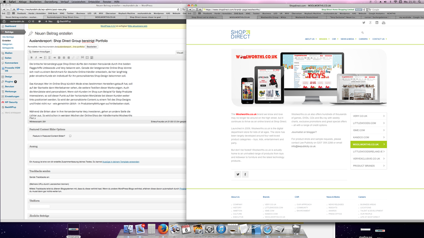
Task: Open the 12 pending updates in admin bar
Action: (x=31, y=21)
